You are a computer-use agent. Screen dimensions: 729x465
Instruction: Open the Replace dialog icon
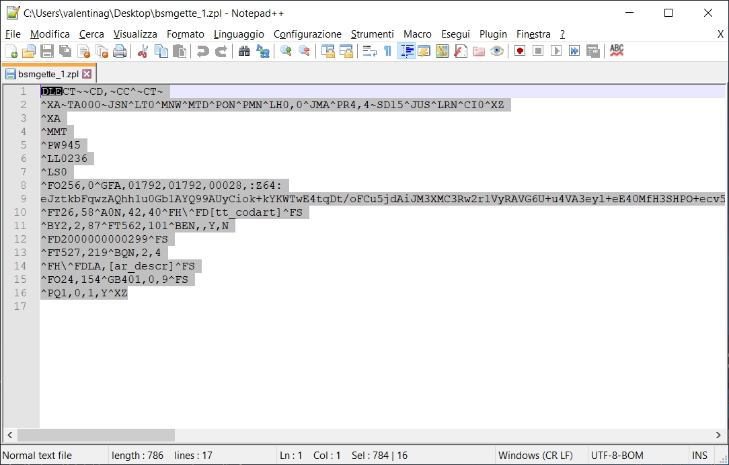[263, 51]
